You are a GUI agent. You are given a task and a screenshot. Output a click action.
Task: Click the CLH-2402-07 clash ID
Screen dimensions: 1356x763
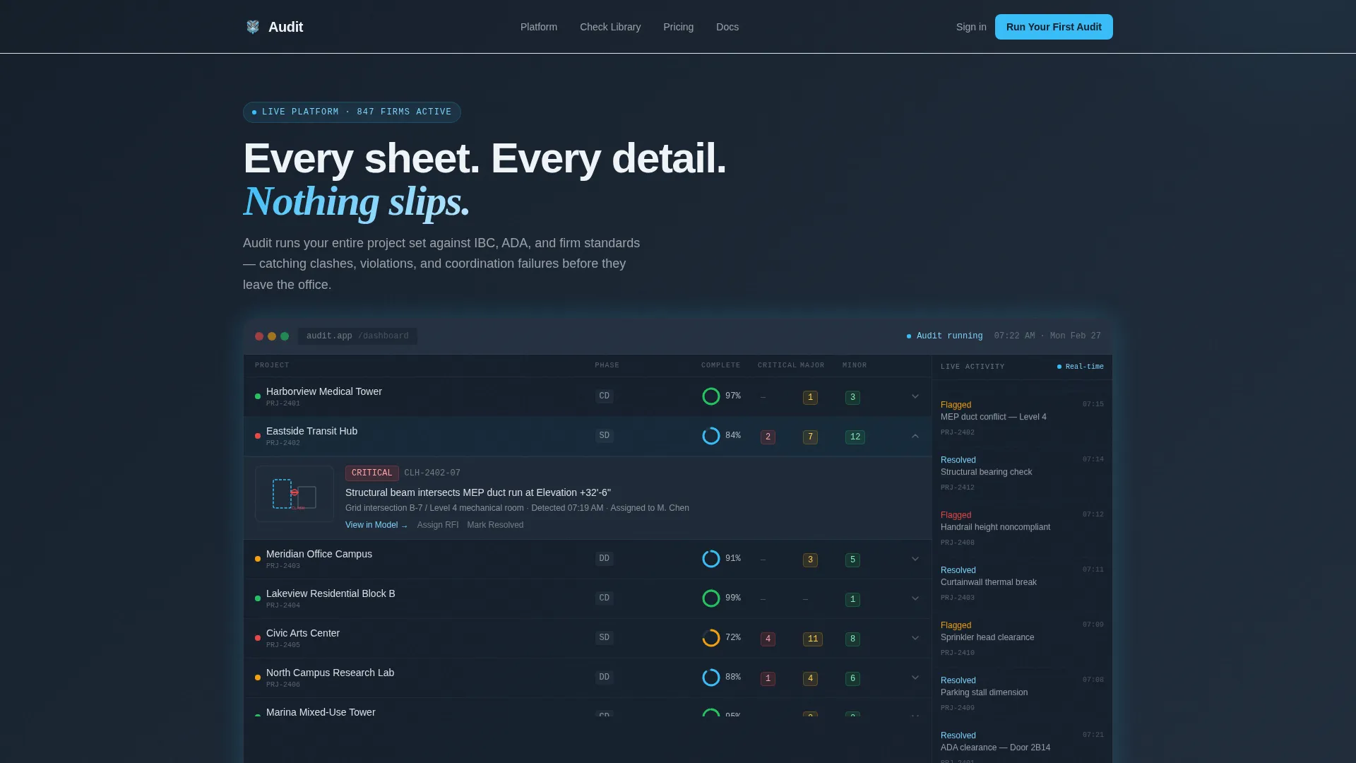click(x=432, y=473)
